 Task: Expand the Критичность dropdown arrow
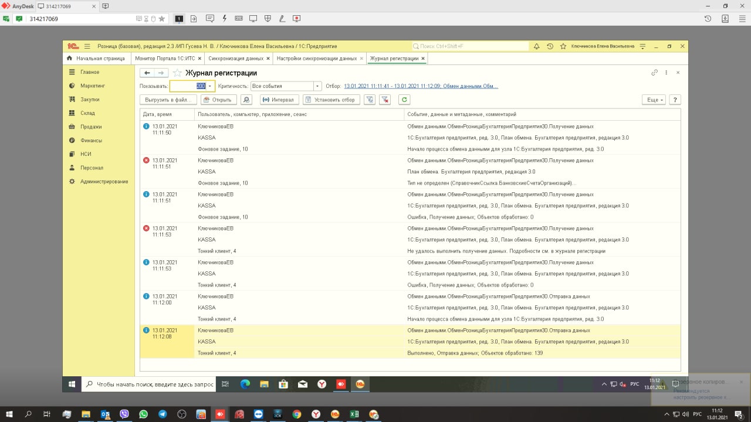(x=317, y=86)
